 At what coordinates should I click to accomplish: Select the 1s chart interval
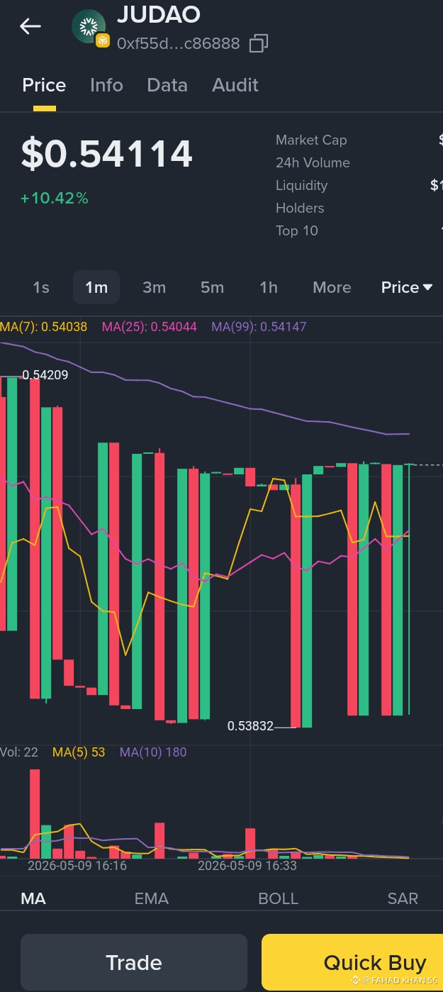(41, 287)
